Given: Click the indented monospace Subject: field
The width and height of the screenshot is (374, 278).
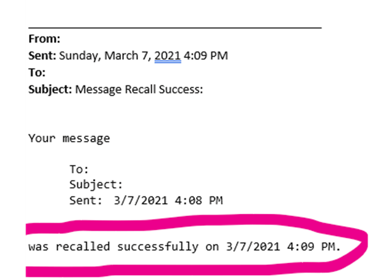Looking at the screenshot, I should [x=96, y=185].
